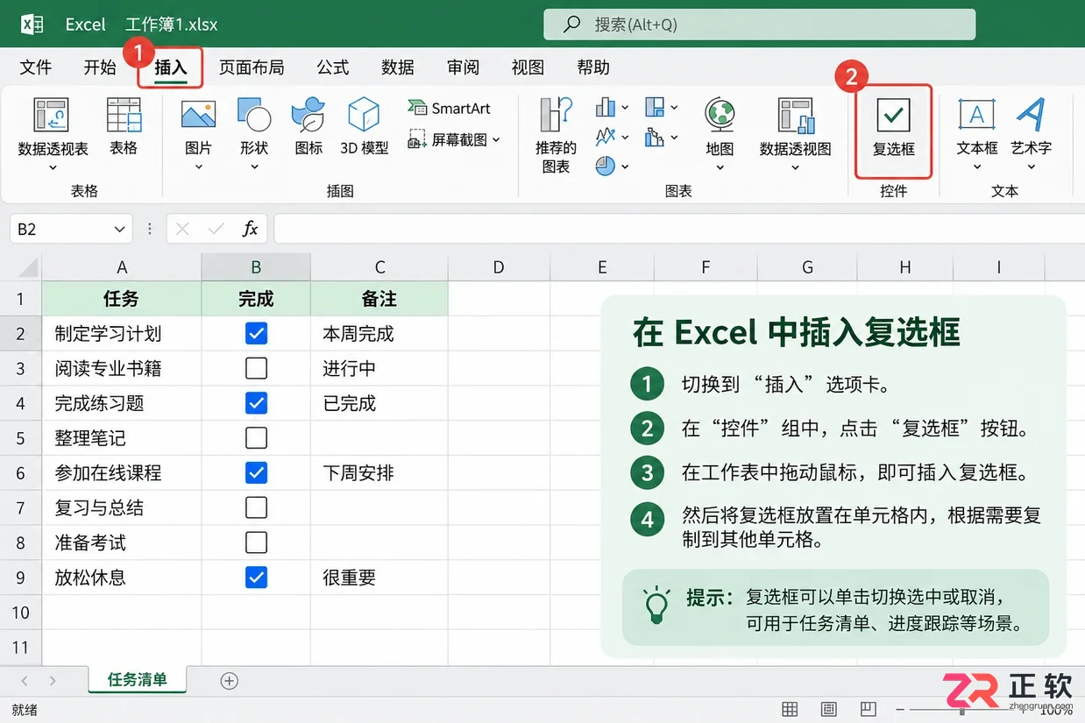Open the 文件 tab
This screenshot has width=1085, height=723.
tap(36, 67)
